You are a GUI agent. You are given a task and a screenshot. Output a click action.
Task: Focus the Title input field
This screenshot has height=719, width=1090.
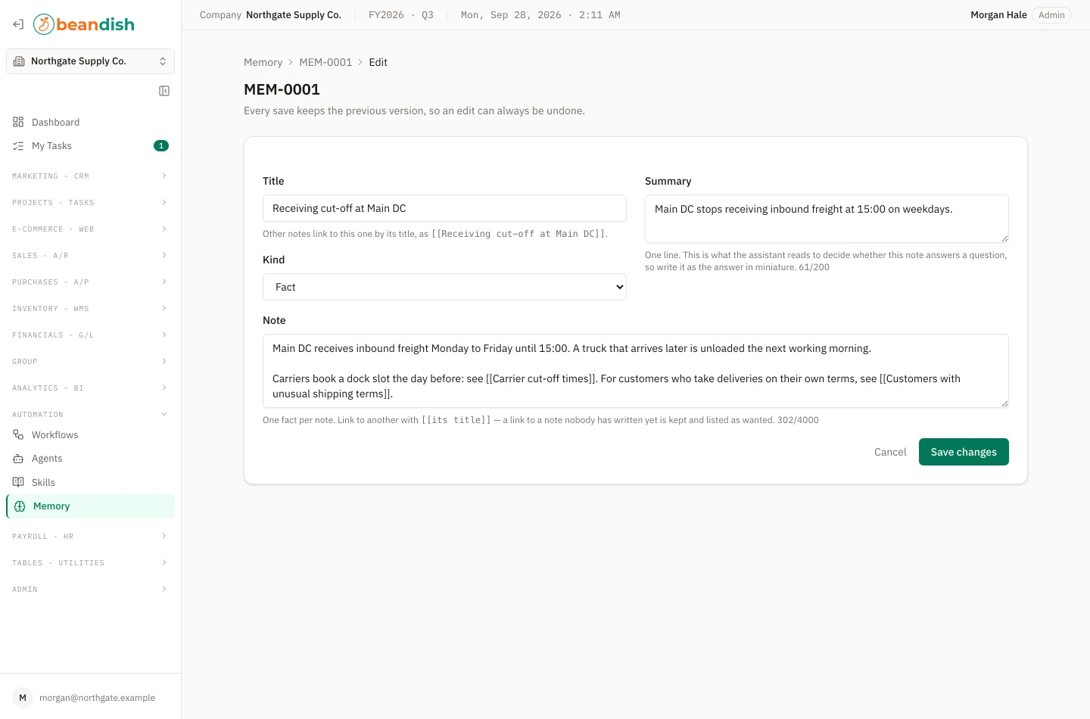pos(444,208)
